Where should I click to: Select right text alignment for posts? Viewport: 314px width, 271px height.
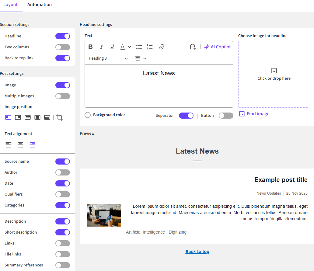(x=33, y=145)
